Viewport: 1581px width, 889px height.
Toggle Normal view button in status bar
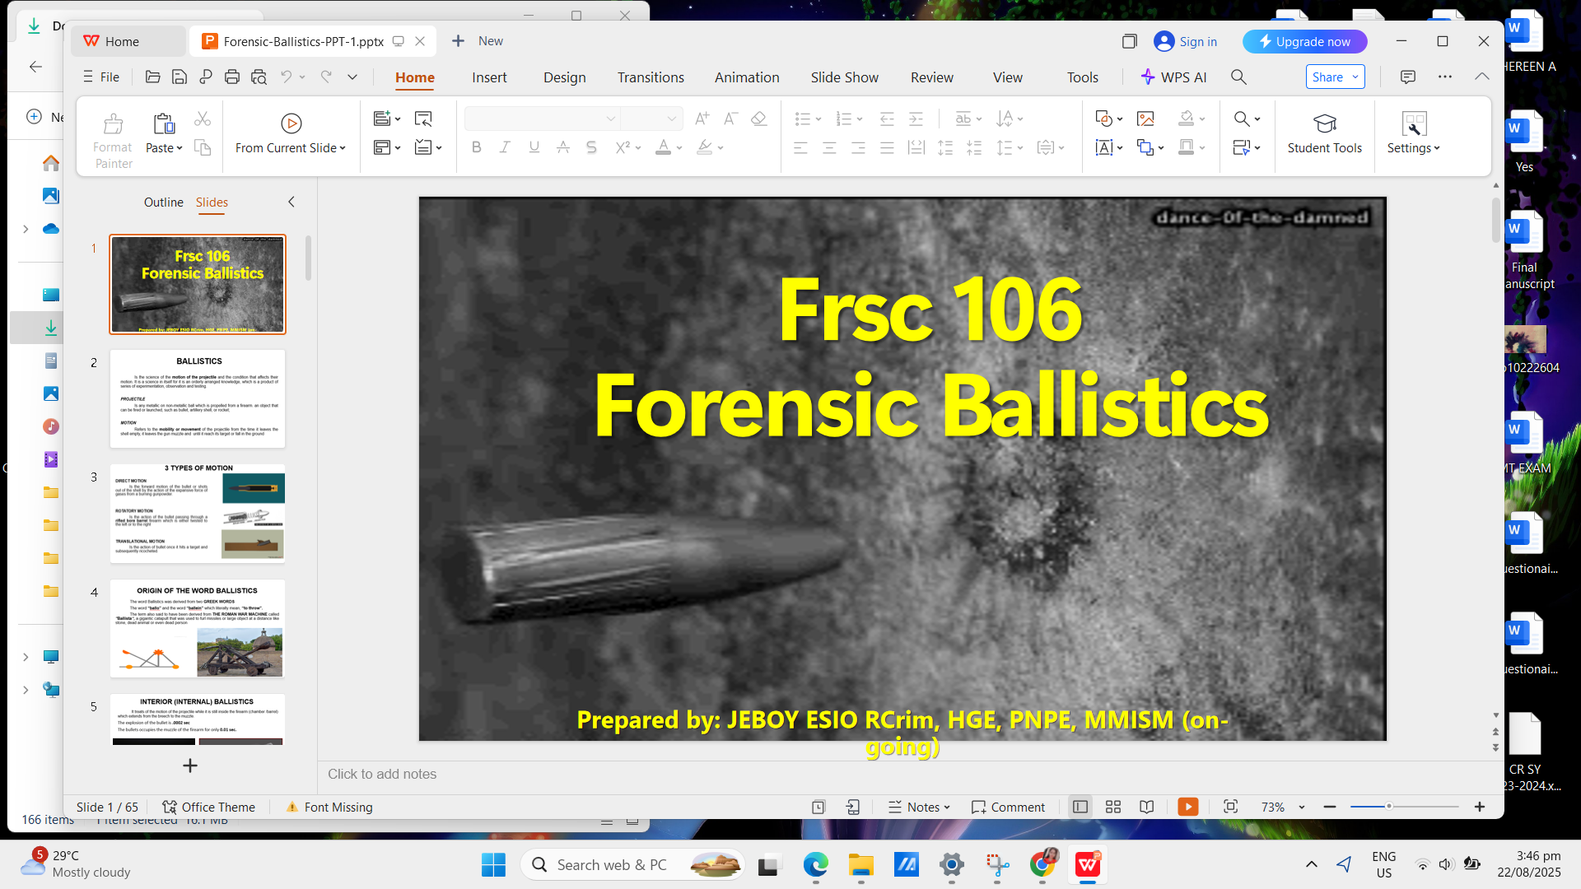1080,807
